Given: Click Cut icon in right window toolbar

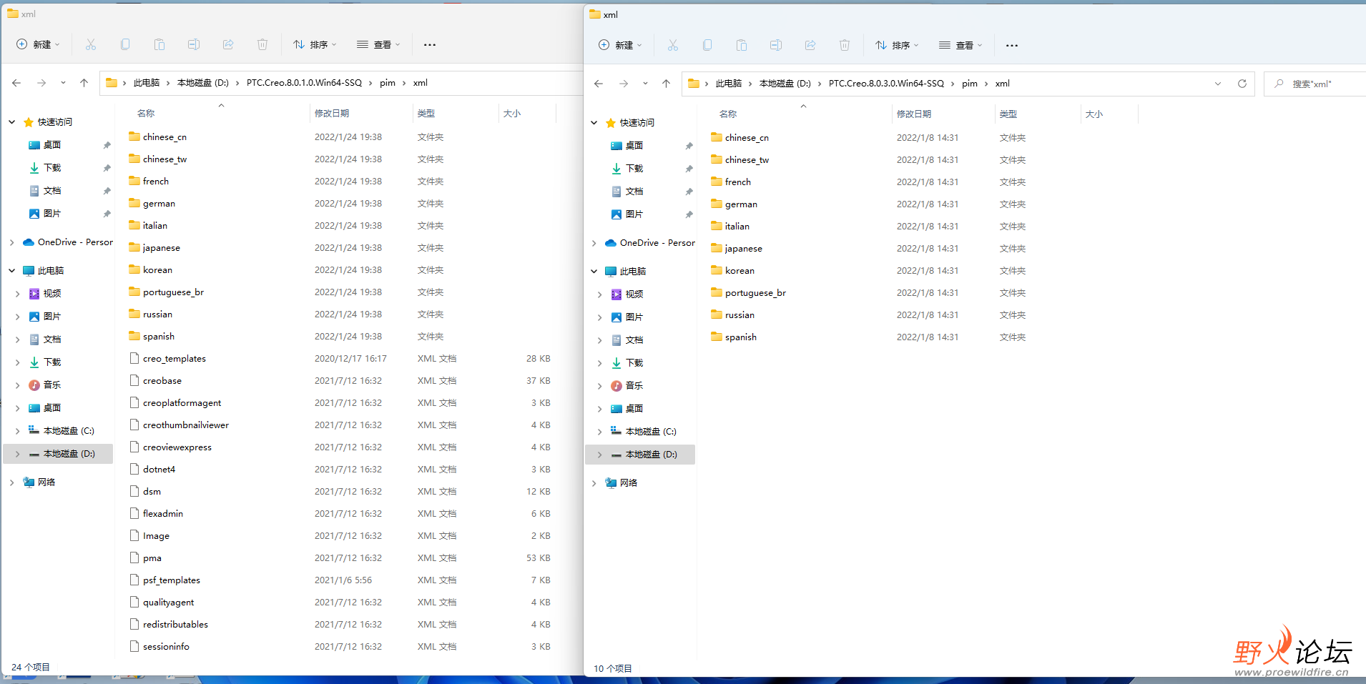Looking at the screenshot, I should (673, 45).
